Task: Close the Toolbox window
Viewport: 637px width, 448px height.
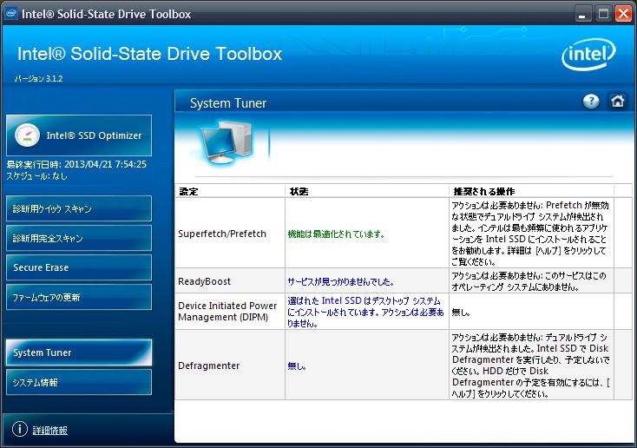Action: click(x=624, y=14)
